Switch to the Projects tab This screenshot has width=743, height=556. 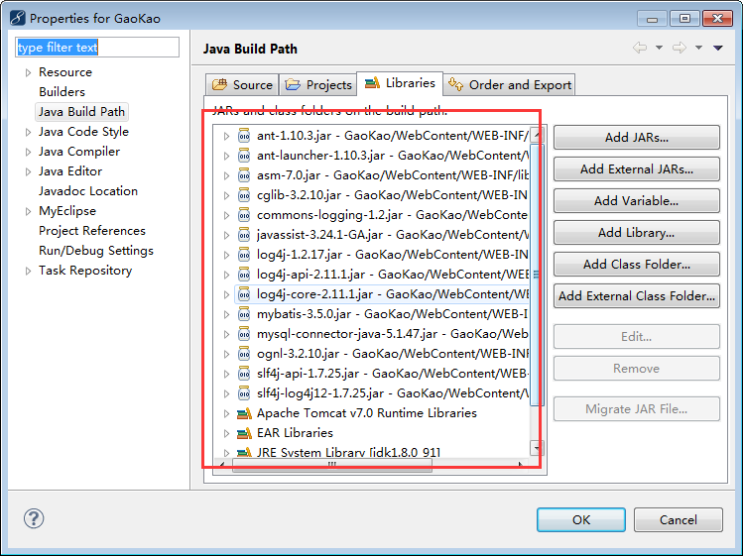[x=317, y=85]
